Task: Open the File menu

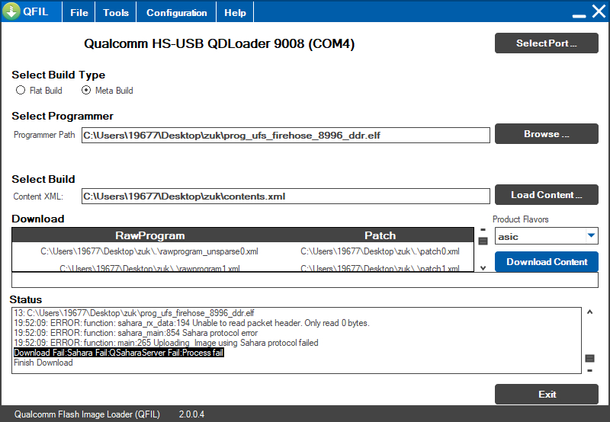Action: 79,12
